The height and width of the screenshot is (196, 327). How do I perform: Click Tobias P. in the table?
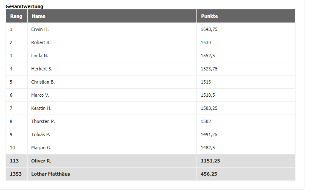point(41,134)
